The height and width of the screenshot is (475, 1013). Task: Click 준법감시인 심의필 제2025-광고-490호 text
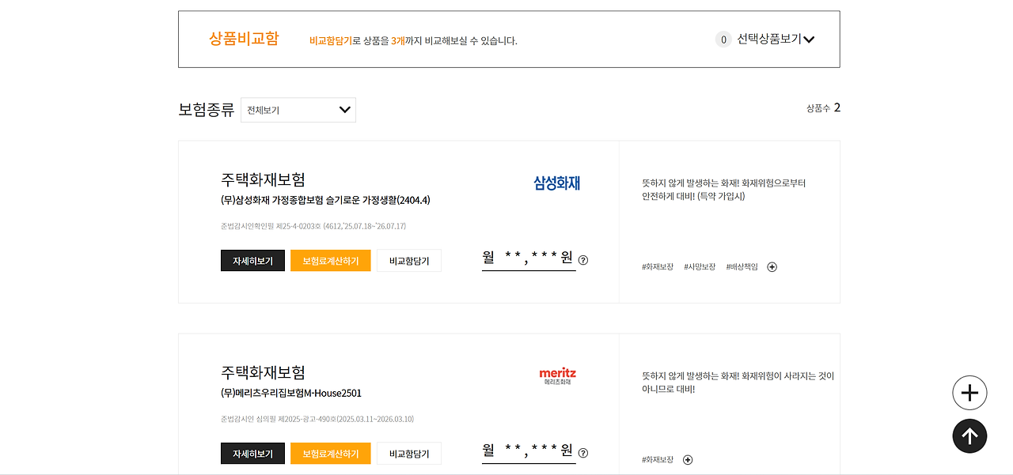point(317,419)
